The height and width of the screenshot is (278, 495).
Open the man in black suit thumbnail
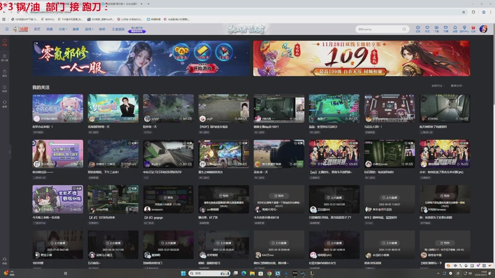coord(113,108)
